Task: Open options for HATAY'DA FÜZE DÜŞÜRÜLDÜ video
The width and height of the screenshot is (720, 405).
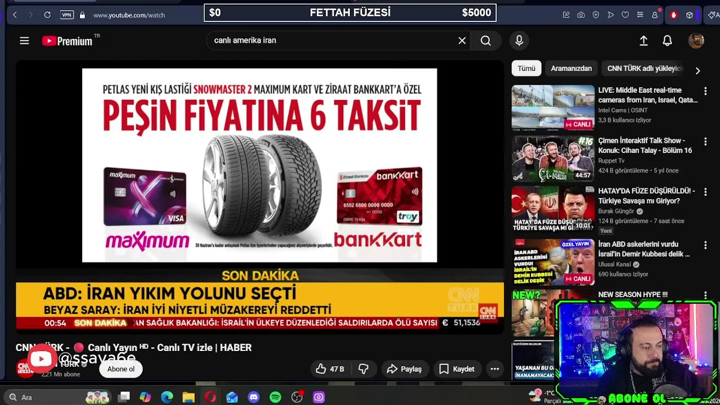Action: 705,192
